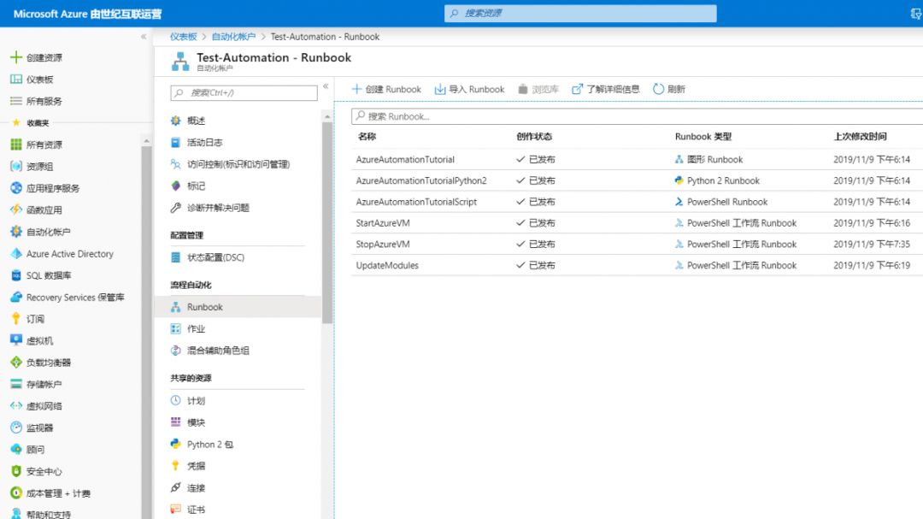Go to Automation Accounts breadcrumb link
923x519 pixels.
coord(233,37)
